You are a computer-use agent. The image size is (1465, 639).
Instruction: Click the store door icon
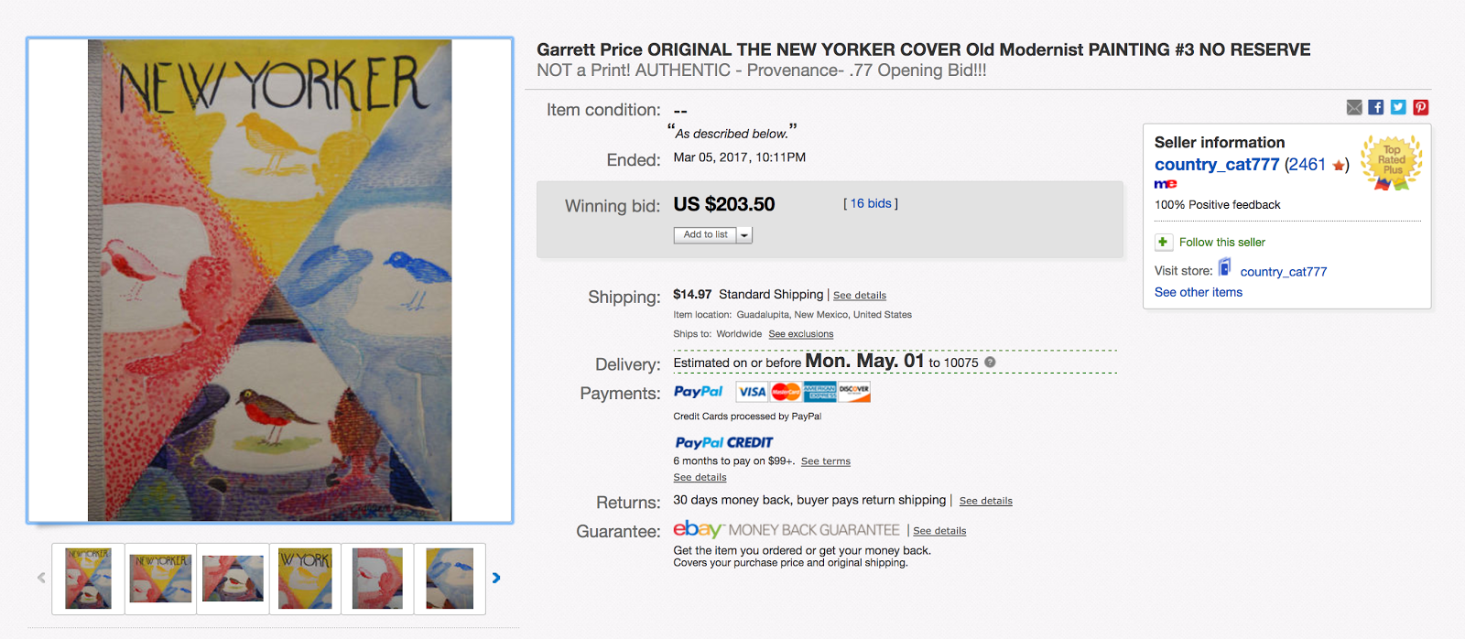tap(1224, 268)
